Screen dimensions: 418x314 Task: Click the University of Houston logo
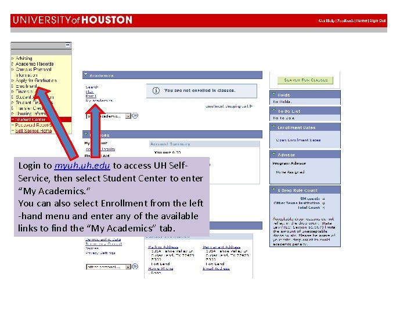click(73, 20)
